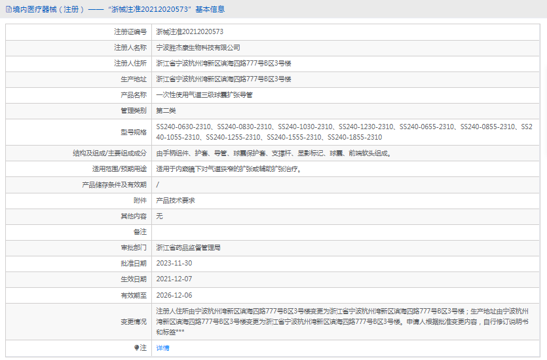547x360 pixels.
Task: Click the slash value in storage conditions row
Action: pos(158,185)
